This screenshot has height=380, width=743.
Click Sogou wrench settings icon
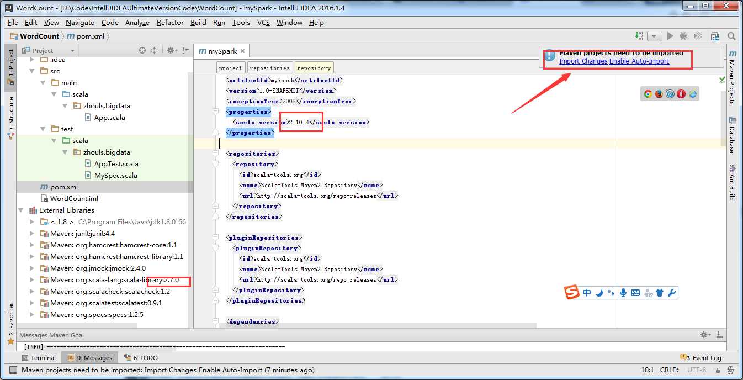click(x=672, y=293)
